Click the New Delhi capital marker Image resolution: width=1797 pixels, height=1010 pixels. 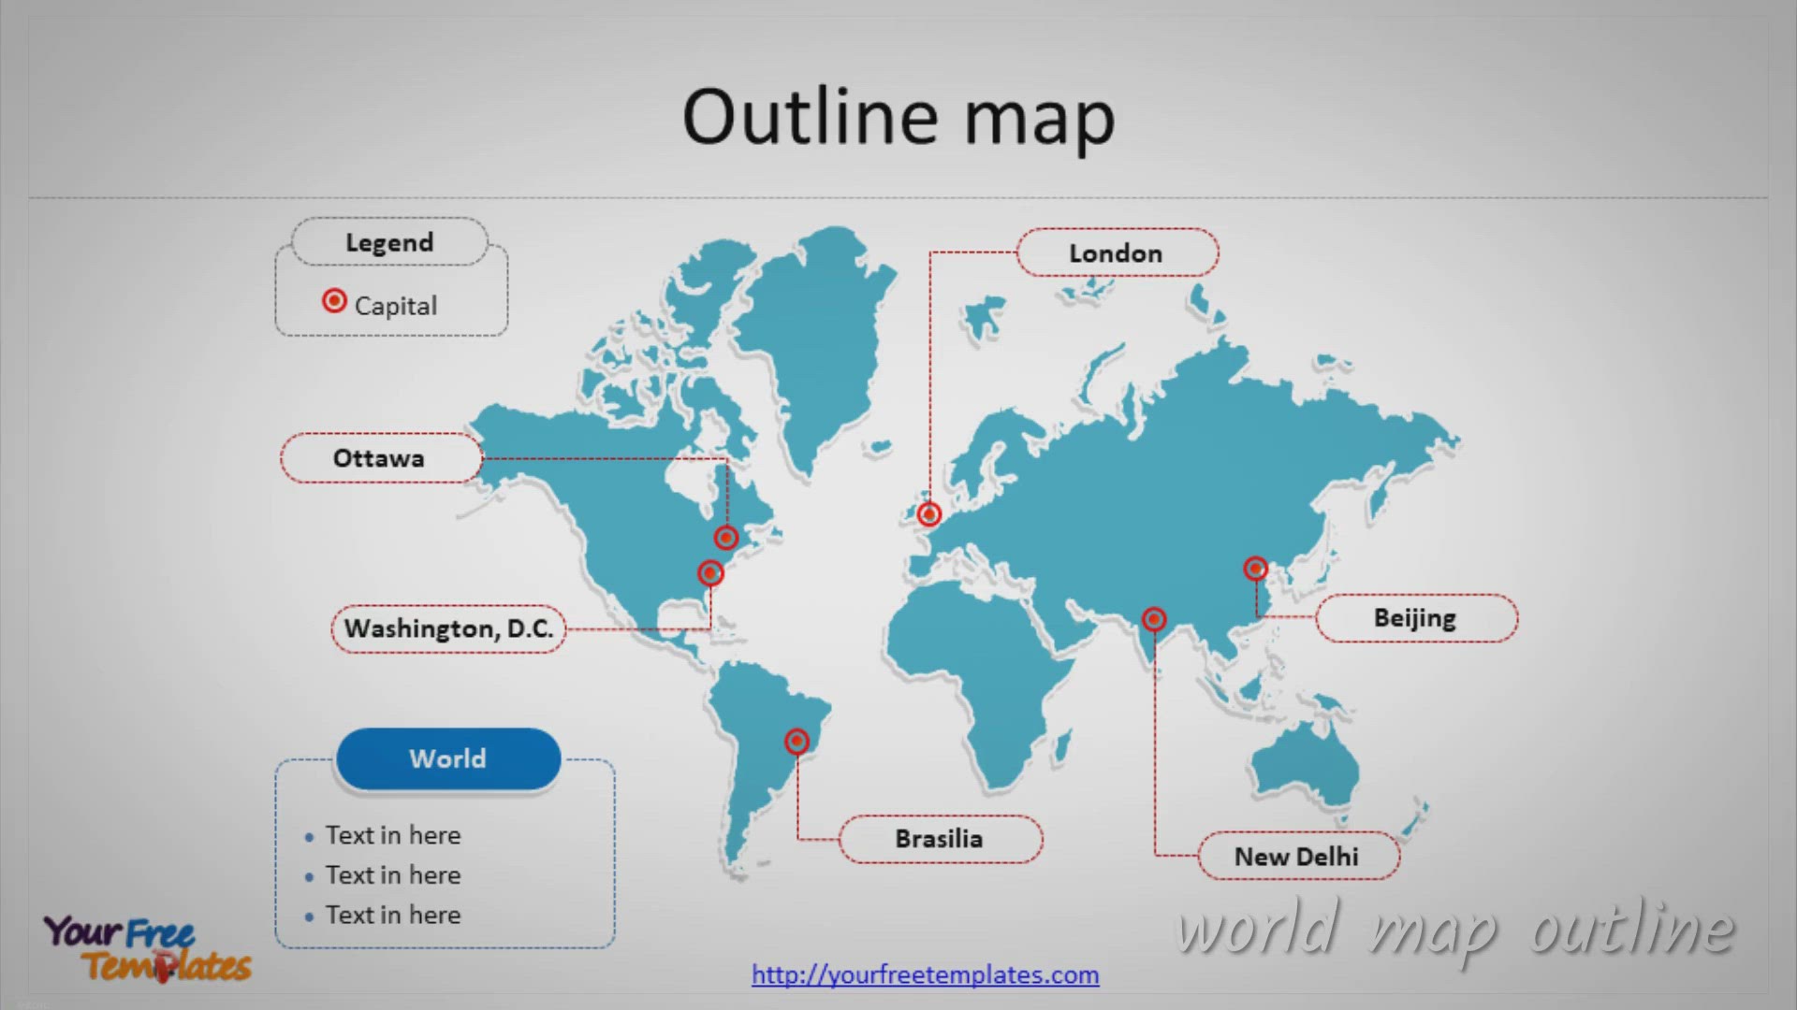point(1154,619)
